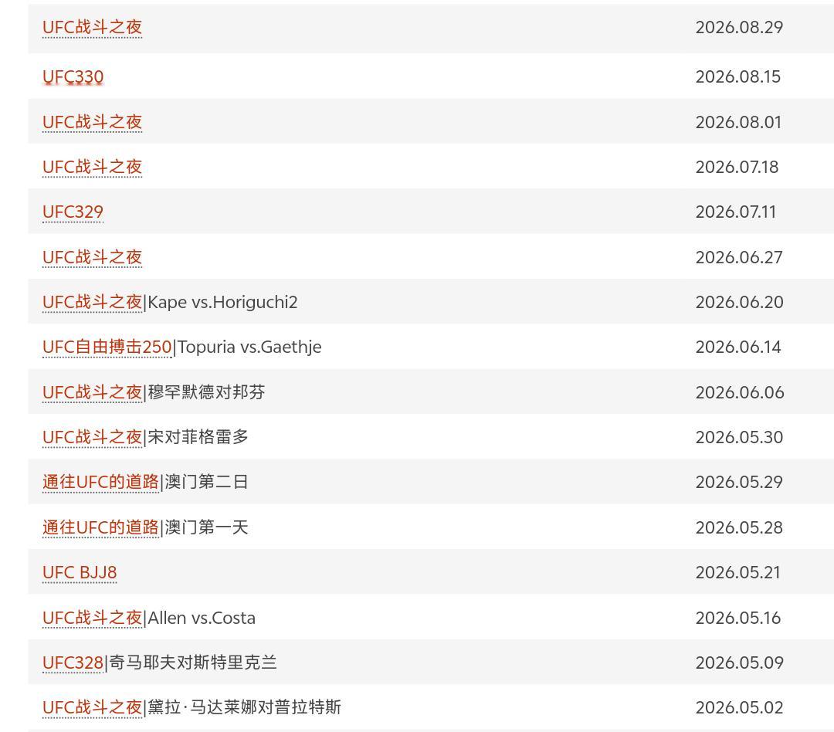The image size is (834, 732).
Task: Click the text Allen vs.Costa
Action: 202,618
